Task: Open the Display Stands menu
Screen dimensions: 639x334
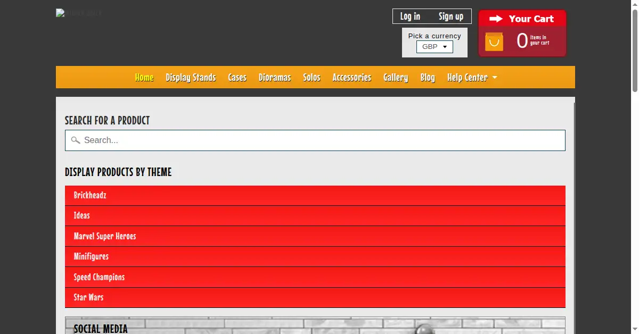Action: 191,78
